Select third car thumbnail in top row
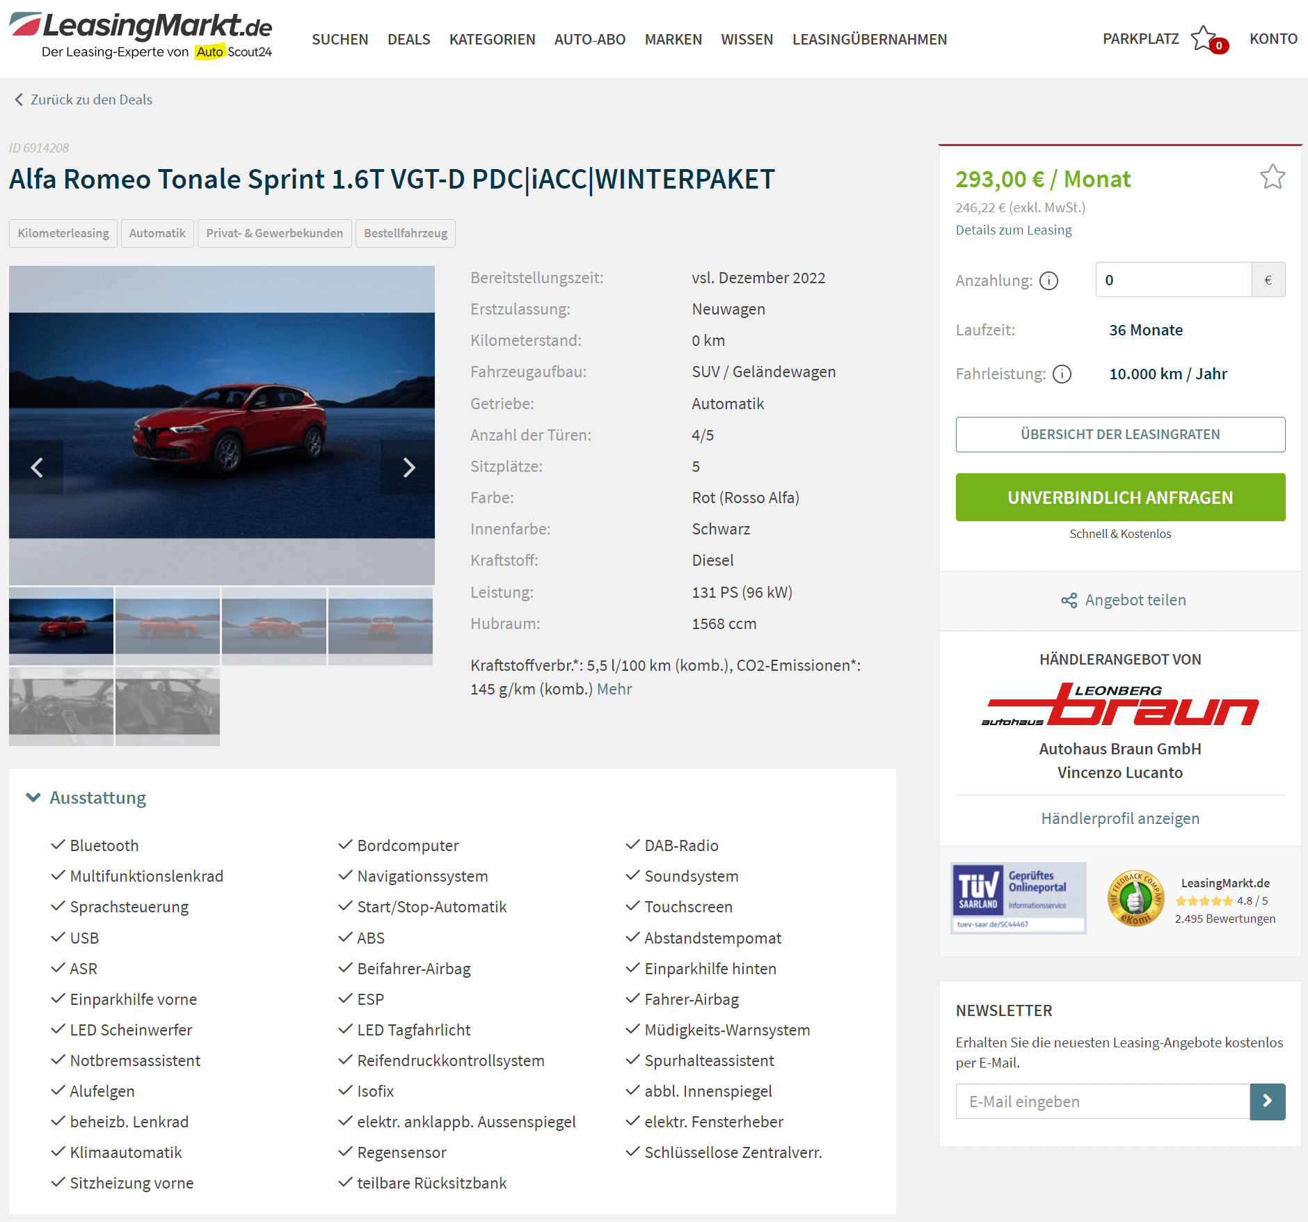 (x=274, y=626)
